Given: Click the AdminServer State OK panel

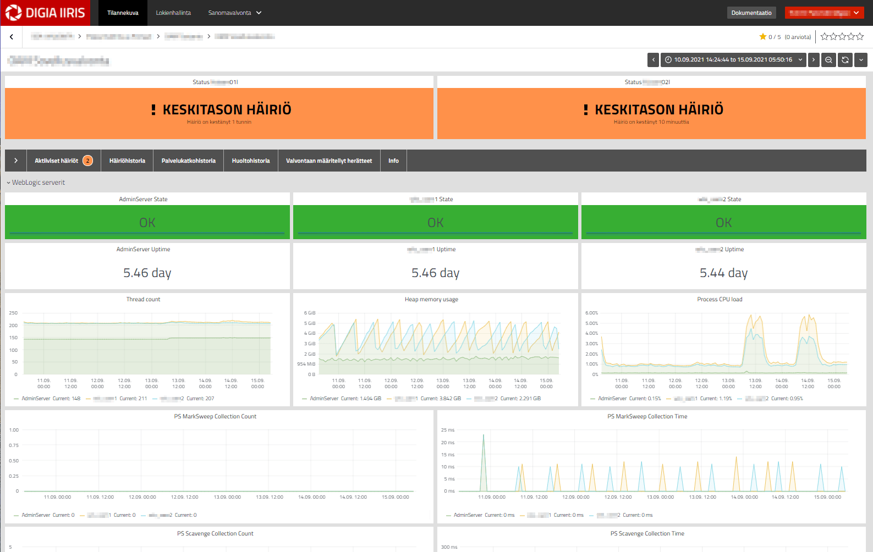Looking at the screenshot, I should [x=147, y=222].
